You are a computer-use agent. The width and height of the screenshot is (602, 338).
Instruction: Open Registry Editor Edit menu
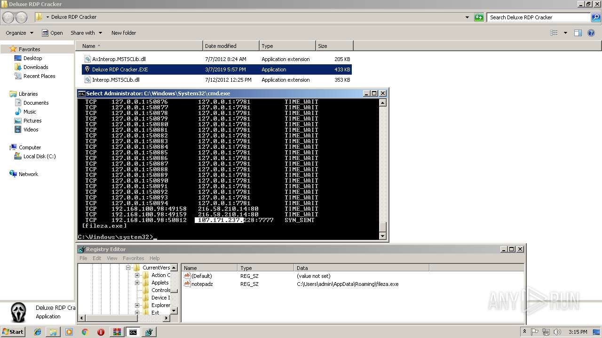click(97, 258)
